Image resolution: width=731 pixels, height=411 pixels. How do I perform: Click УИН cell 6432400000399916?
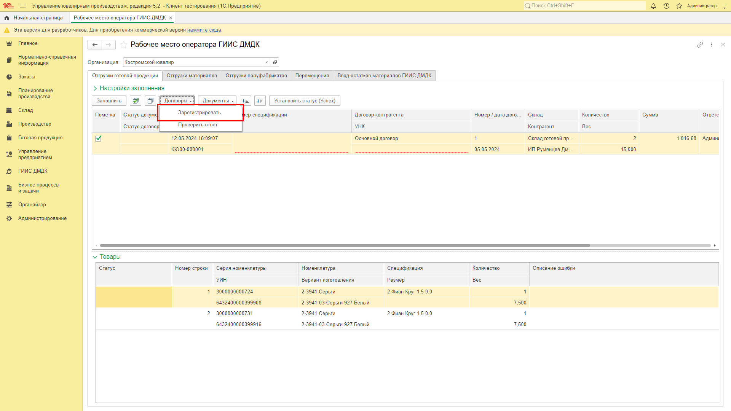(255, 325)
